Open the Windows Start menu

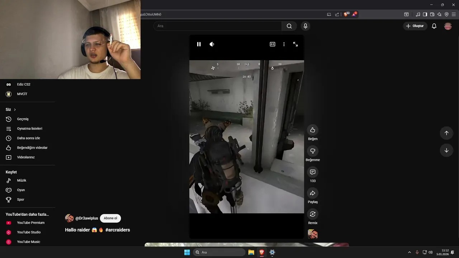(x=187, y=252)
